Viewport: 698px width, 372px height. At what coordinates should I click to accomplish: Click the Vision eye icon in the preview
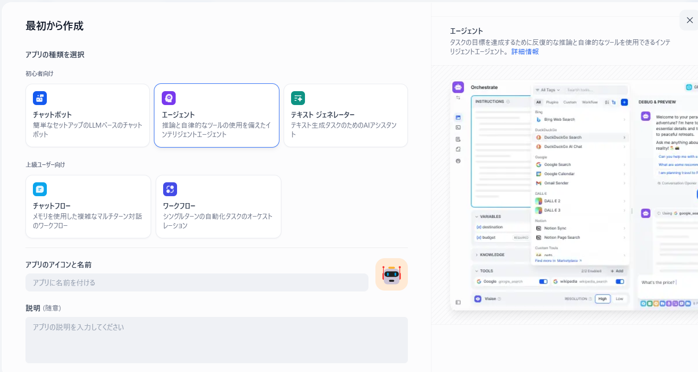pos(478,299)
